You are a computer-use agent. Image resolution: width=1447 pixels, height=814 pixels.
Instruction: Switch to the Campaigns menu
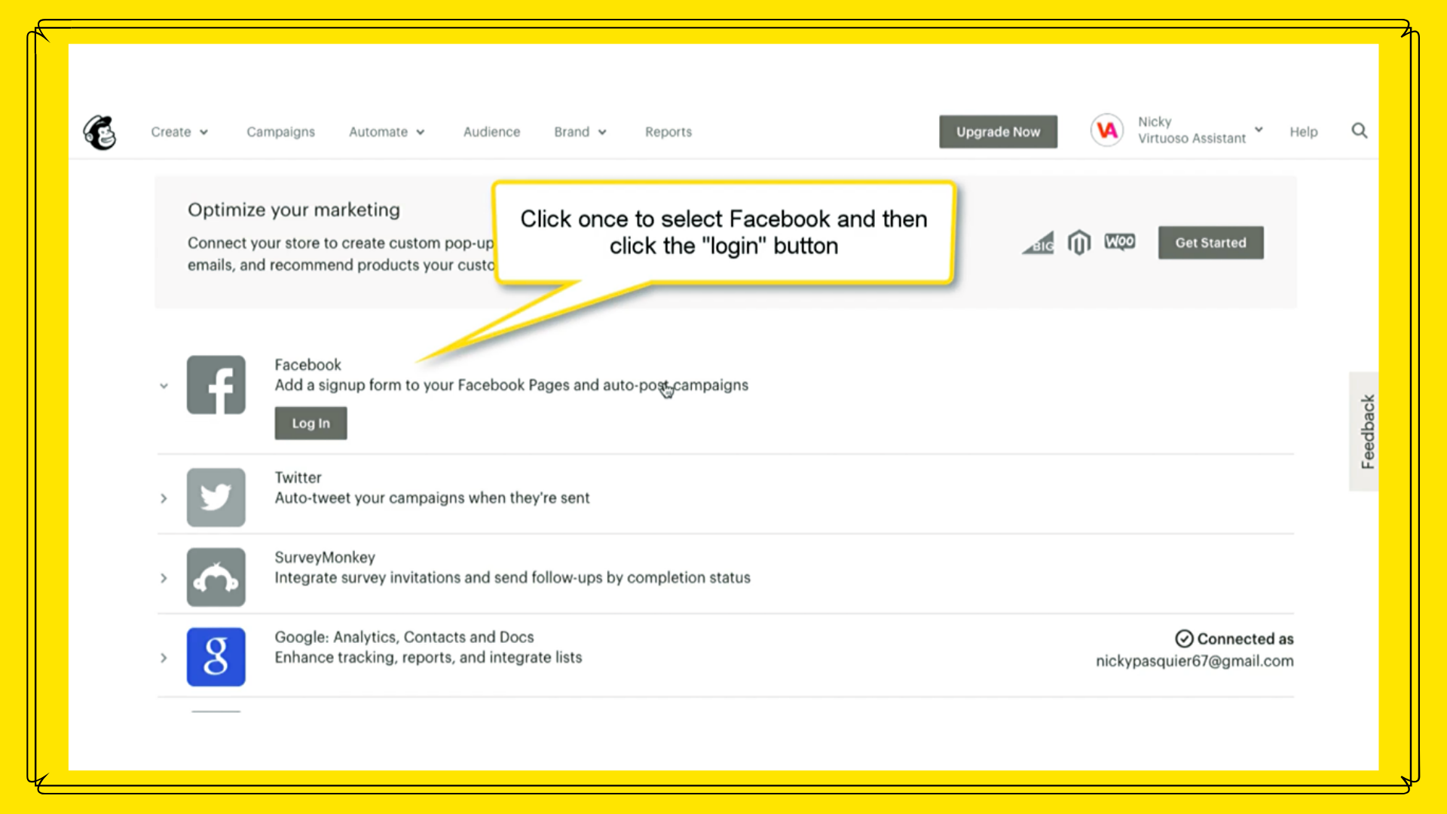(280, 131)
